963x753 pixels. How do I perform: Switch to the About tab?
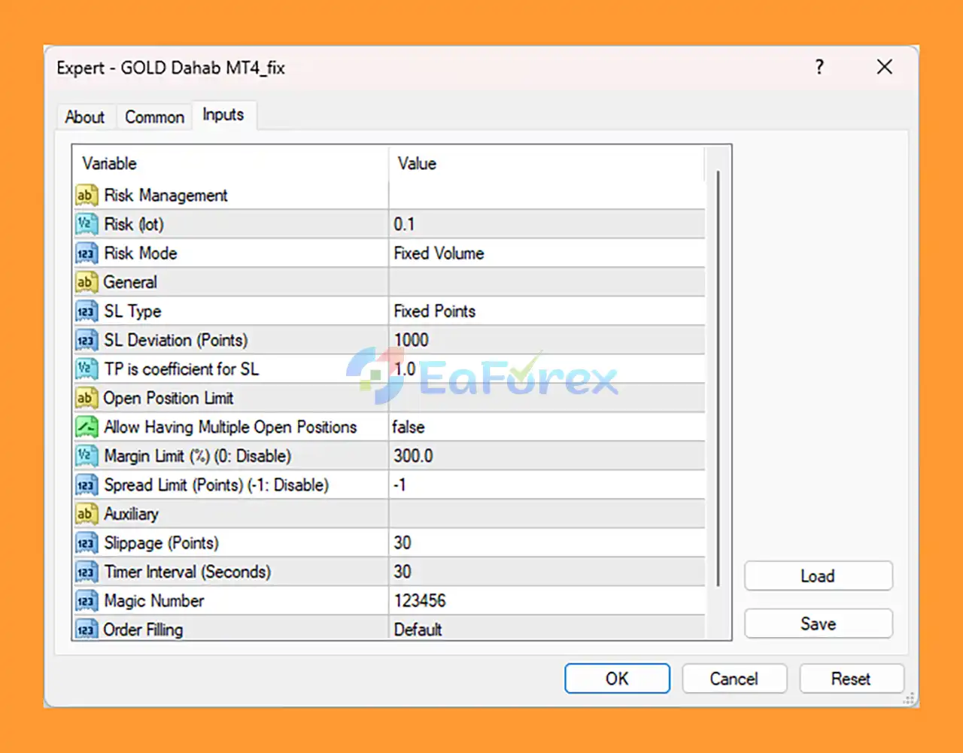[85, 117]
